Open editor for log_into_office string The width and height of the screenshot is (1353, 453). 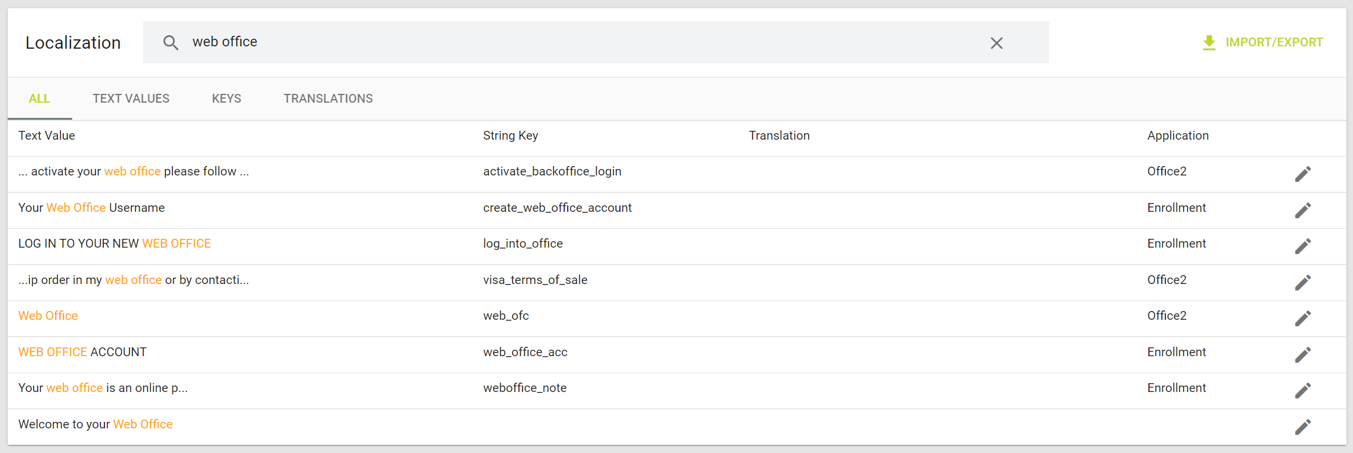[x=1303, y=246]
